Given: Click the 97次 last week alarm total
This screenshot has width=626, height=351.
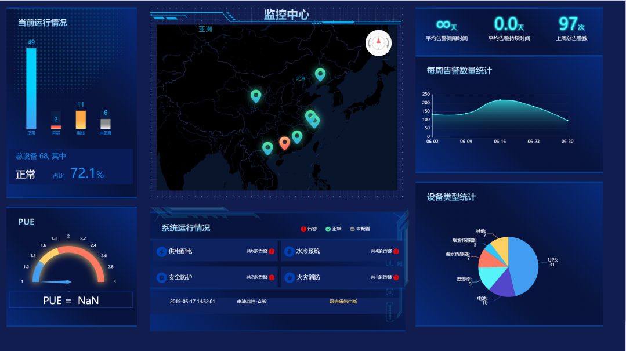Looking at the screenshot, I should [x=571, y=24].
